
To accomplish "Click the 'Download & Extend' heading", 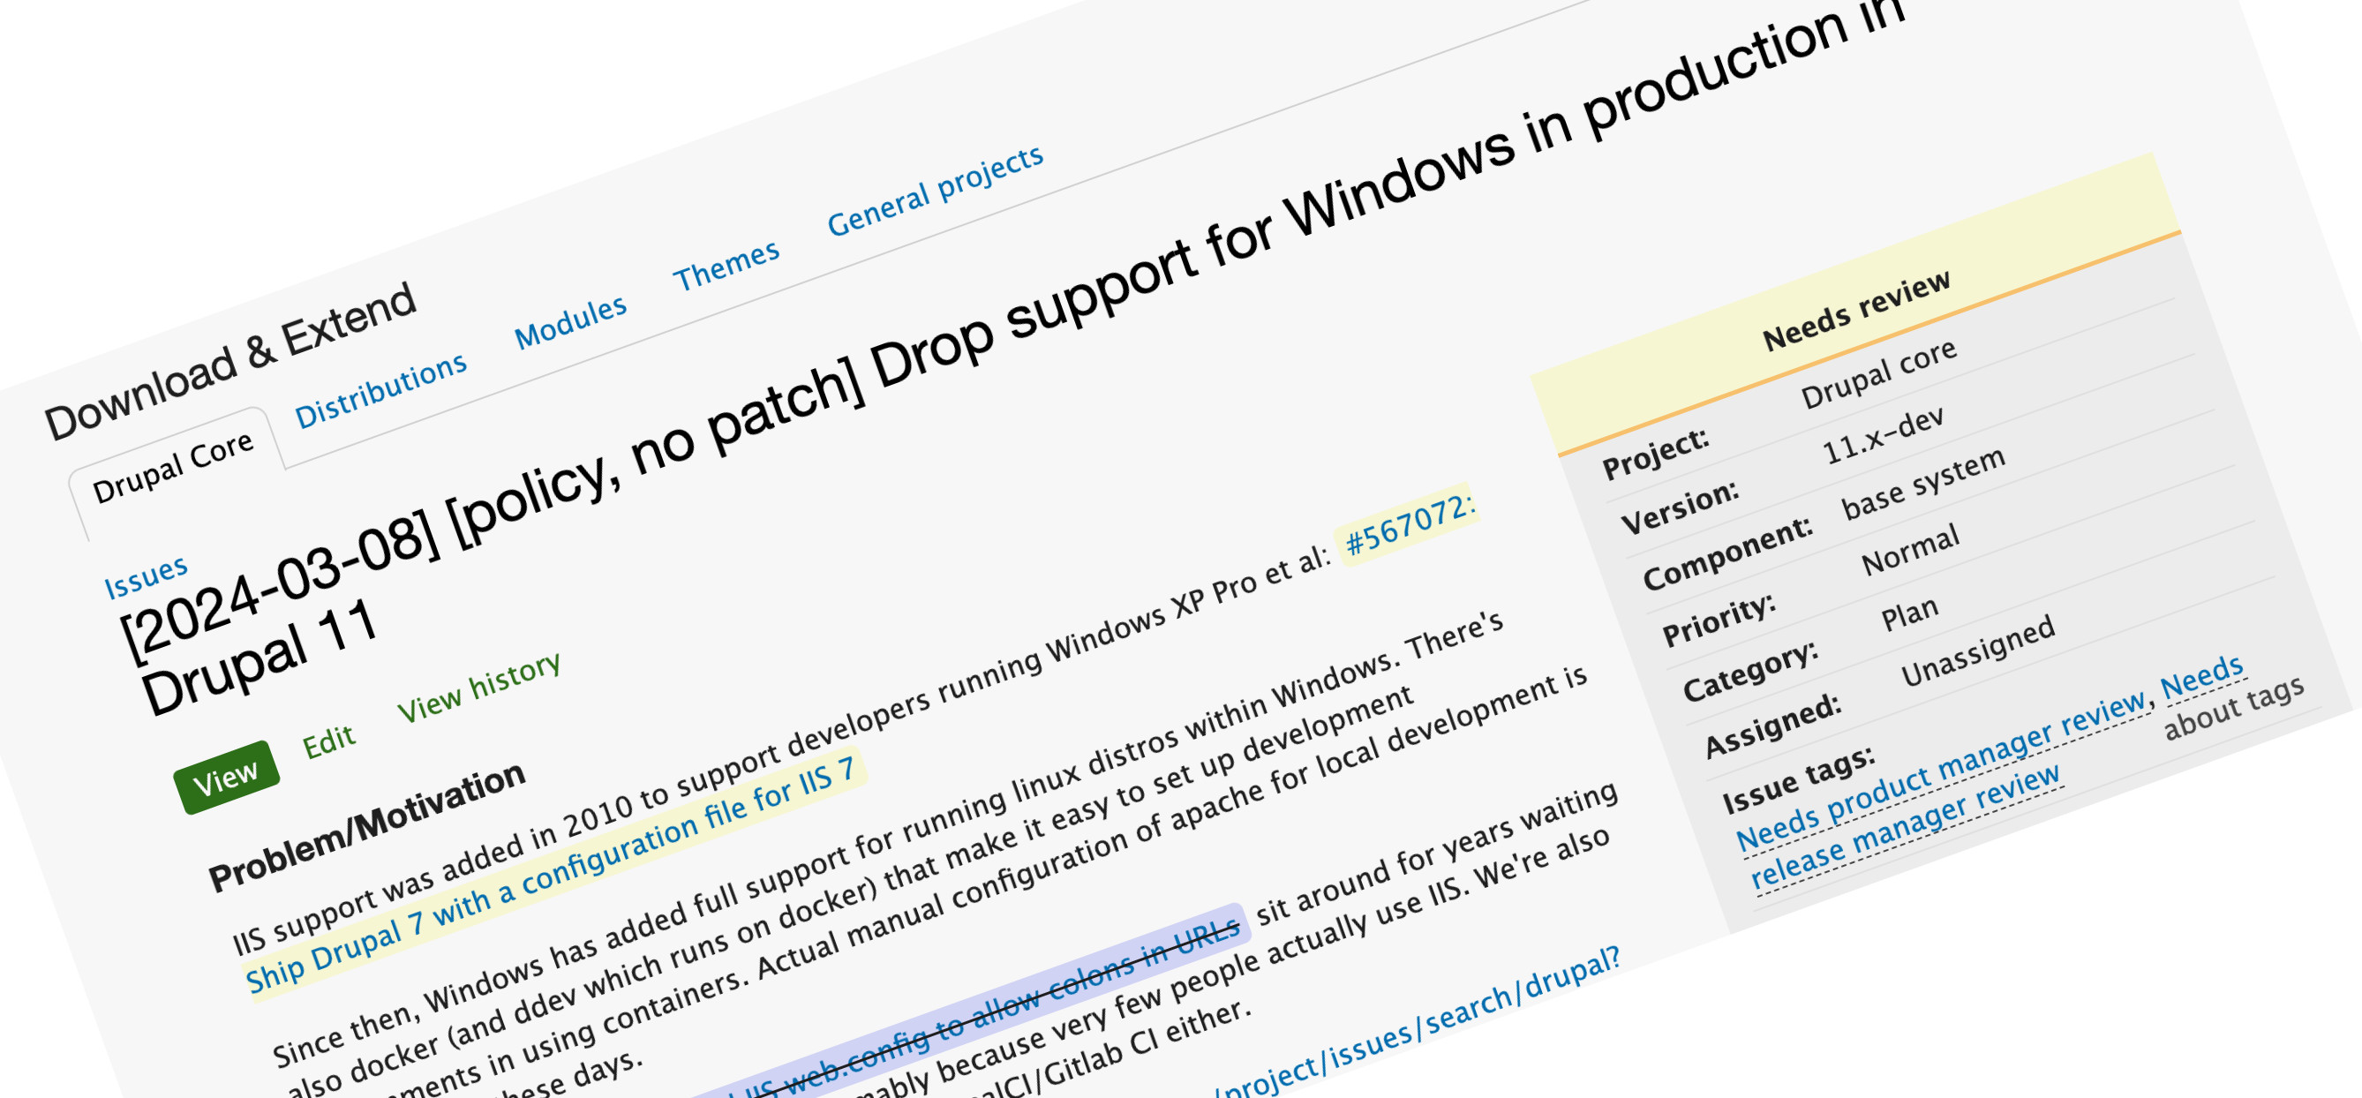I will click(230, 362).
